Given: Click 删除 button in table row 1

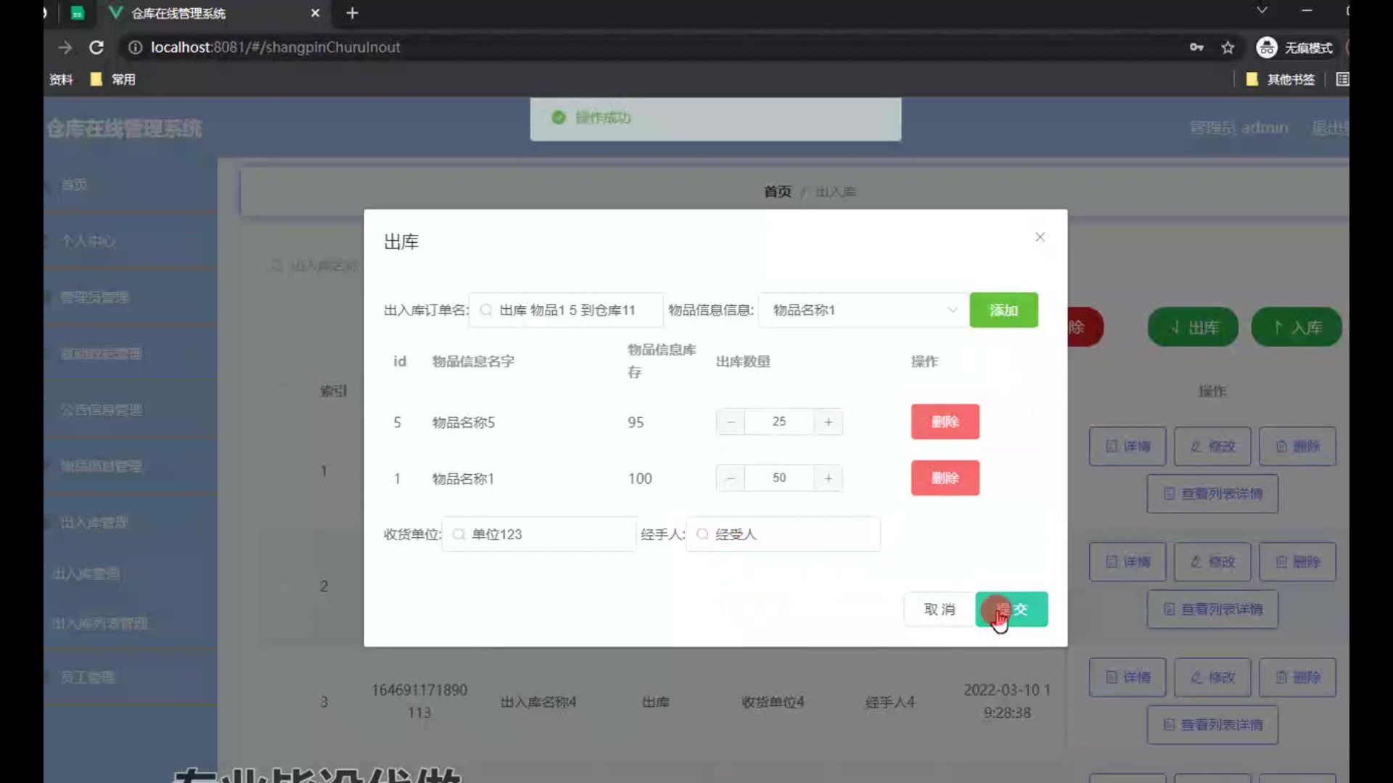Looking at the screenshot, I should 1297,447.
